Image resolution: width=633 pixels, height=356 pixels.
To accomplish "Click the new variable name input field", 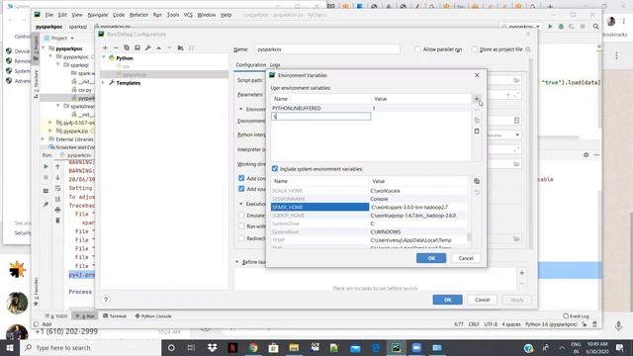I will click(x=320, y=117).
